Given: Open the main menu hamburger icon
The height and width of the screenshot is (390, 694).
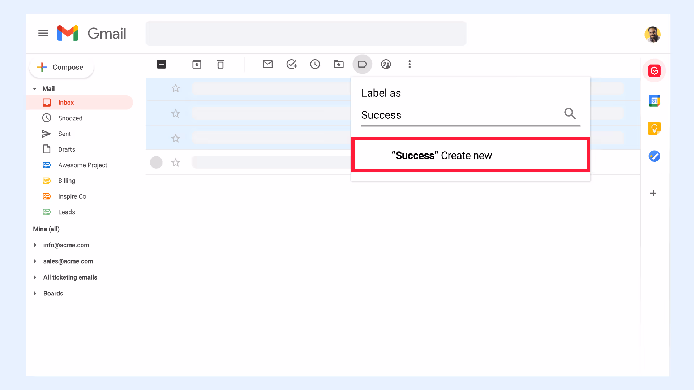Looking at the screenshot, I should 43,33.
